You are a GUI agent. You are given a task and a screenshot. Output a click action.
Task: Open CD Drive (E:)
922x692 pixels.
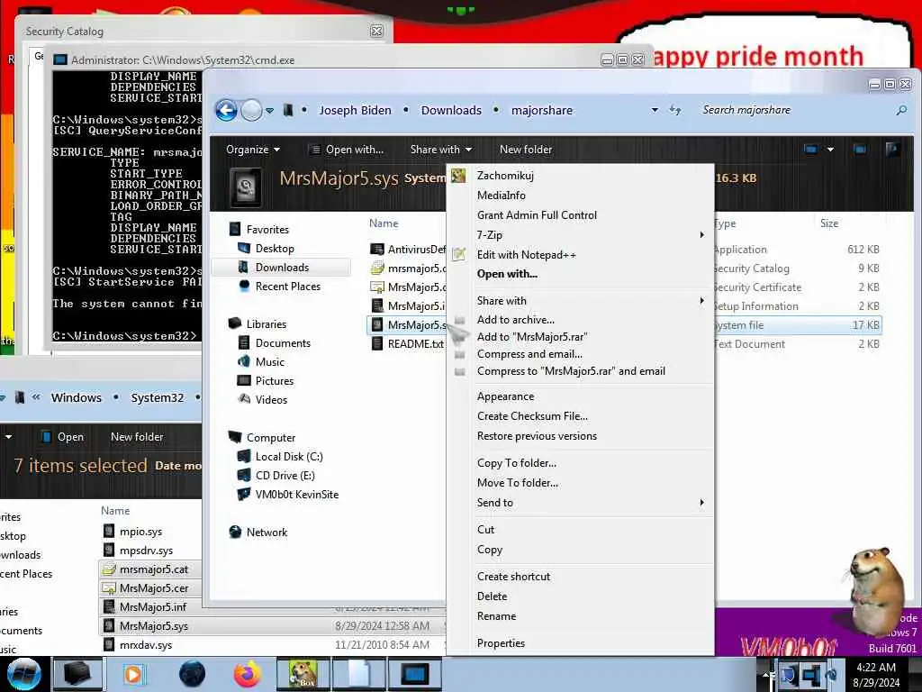pos(285,476)
